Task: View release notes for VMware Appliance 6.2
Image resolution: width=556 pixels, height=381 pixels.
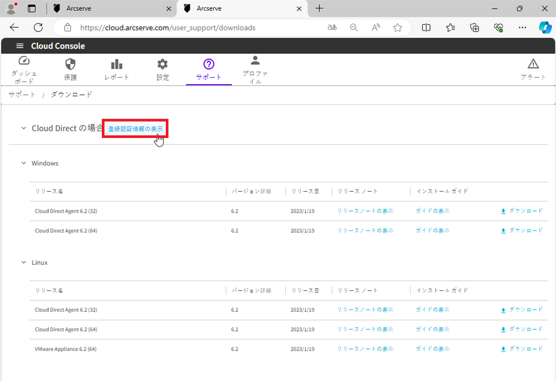Action: point(365,349)
